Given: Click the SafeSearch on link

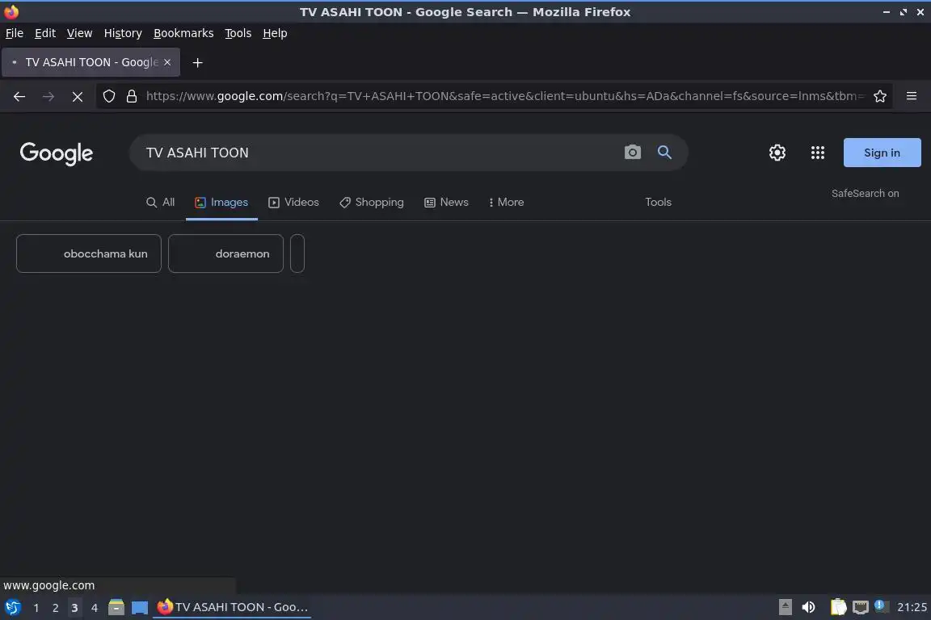Looking at the screenshot, I should [x=865, y=194].
